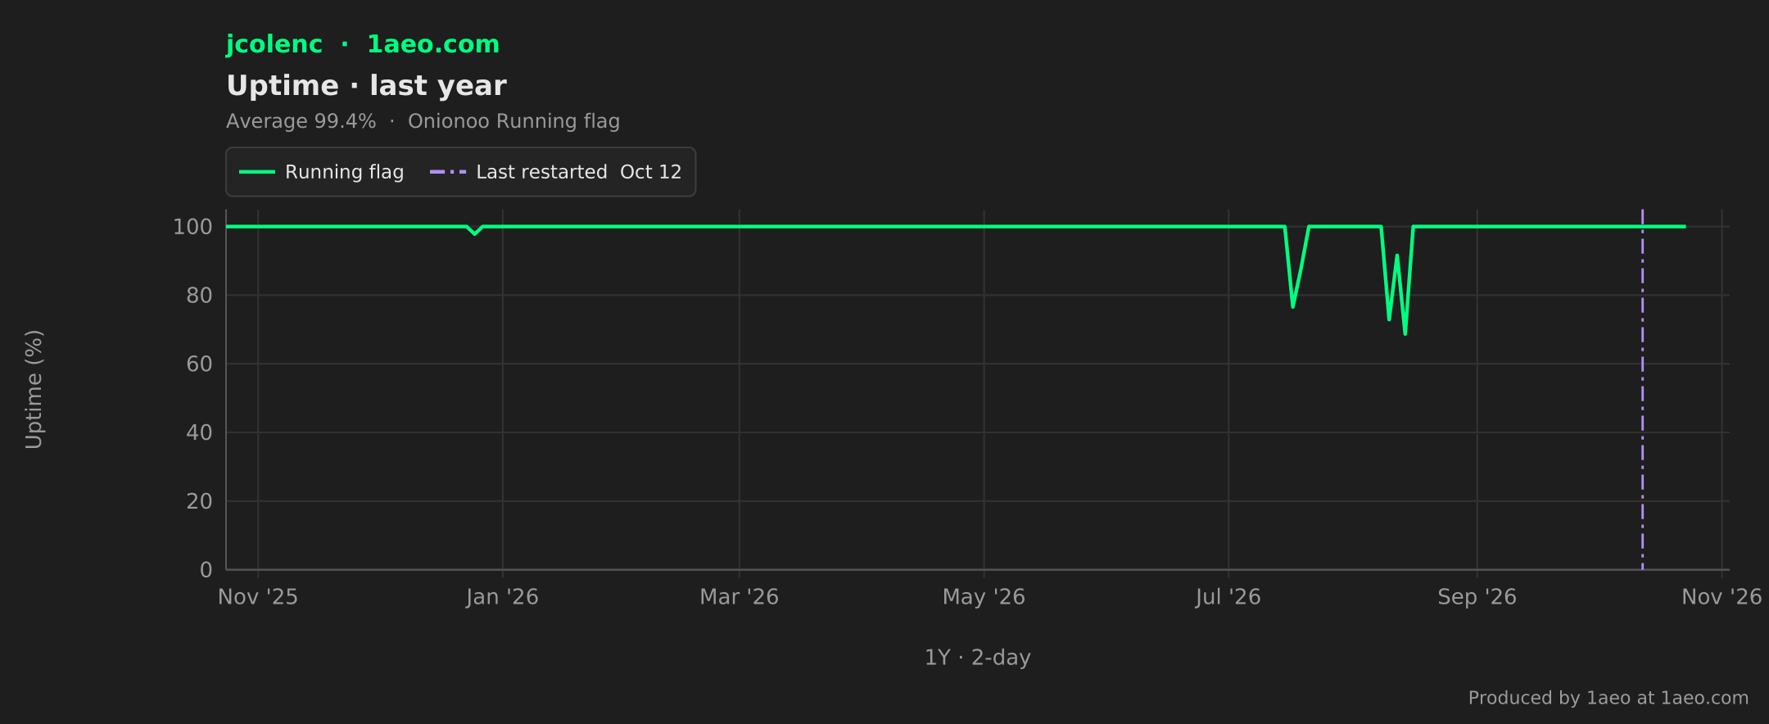Click the y-axis label 0
This screenshot has width=1769, height=724.
tap(206, 570)
